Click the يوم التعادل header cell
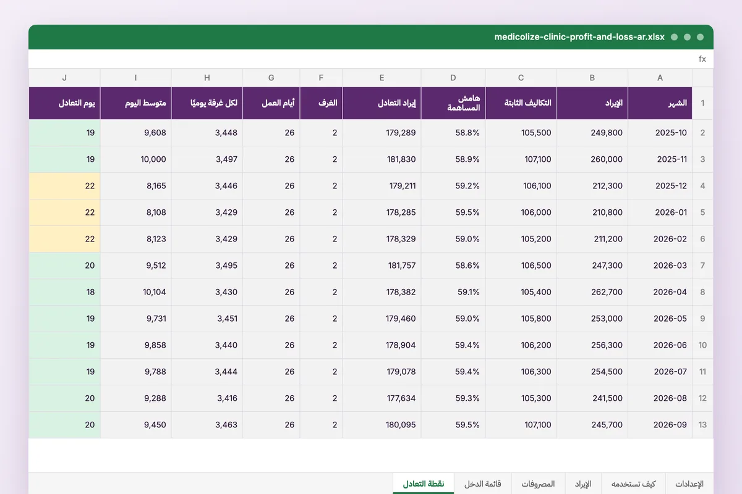742x494 pixels. 64,103
